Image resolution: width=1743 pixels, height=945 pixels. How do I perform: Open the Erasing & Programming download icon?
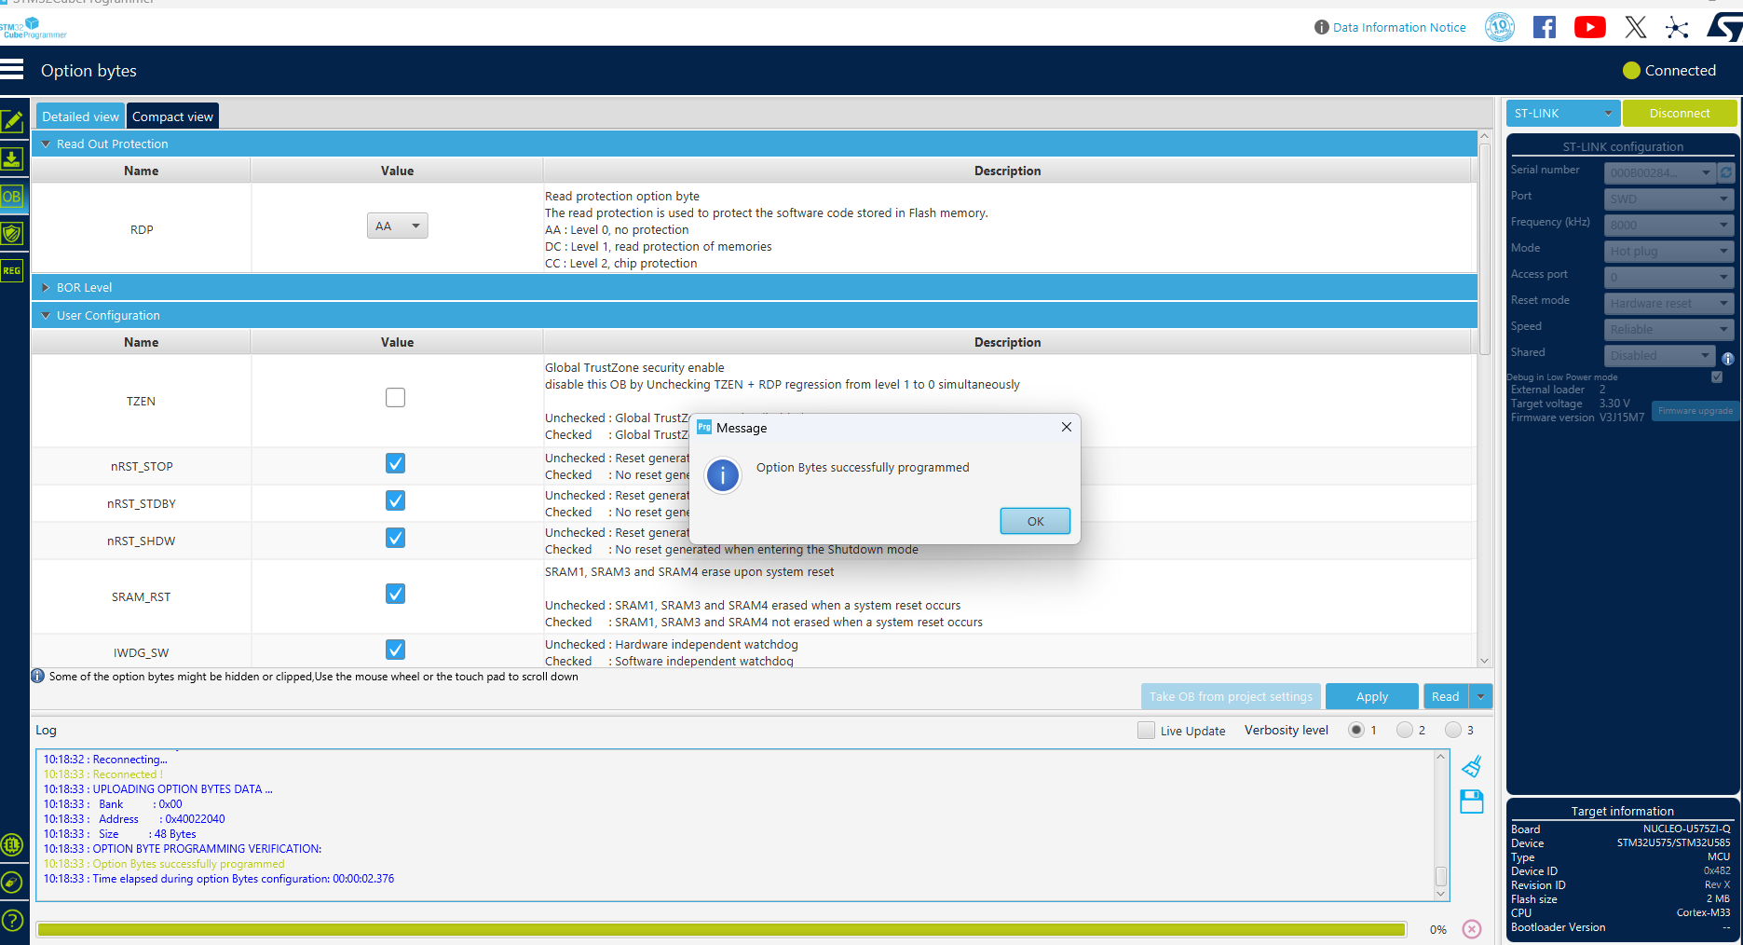12,159
